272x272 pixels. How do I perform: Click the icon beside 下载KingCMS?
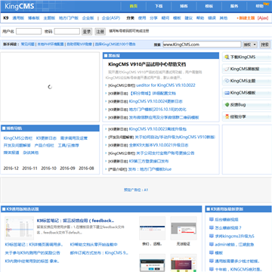pyautogui.click(x=227, y=57)
